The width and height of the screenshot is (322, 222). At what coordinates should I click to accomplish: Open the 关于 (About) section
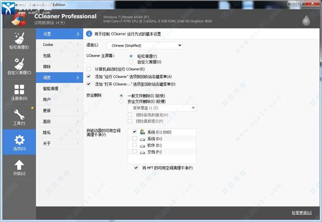(60, 143)
